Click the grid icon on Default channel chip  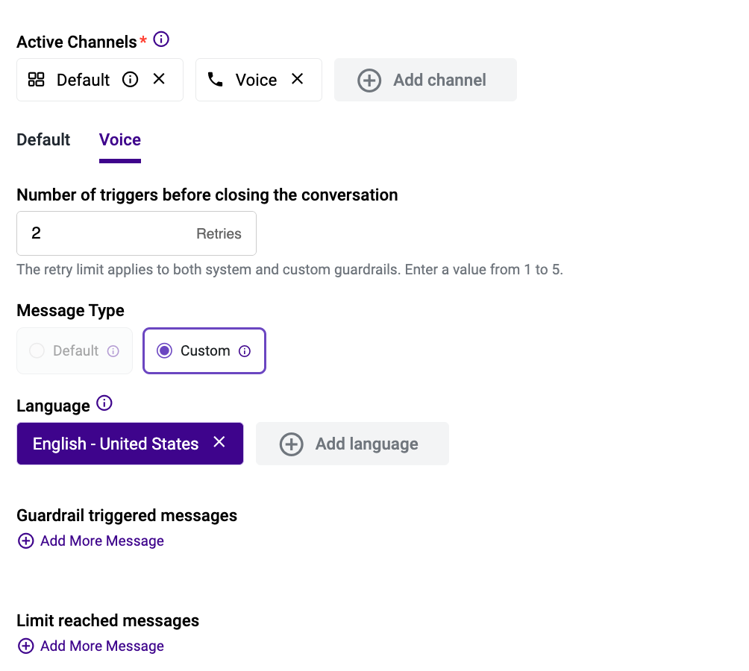(36, 79)
